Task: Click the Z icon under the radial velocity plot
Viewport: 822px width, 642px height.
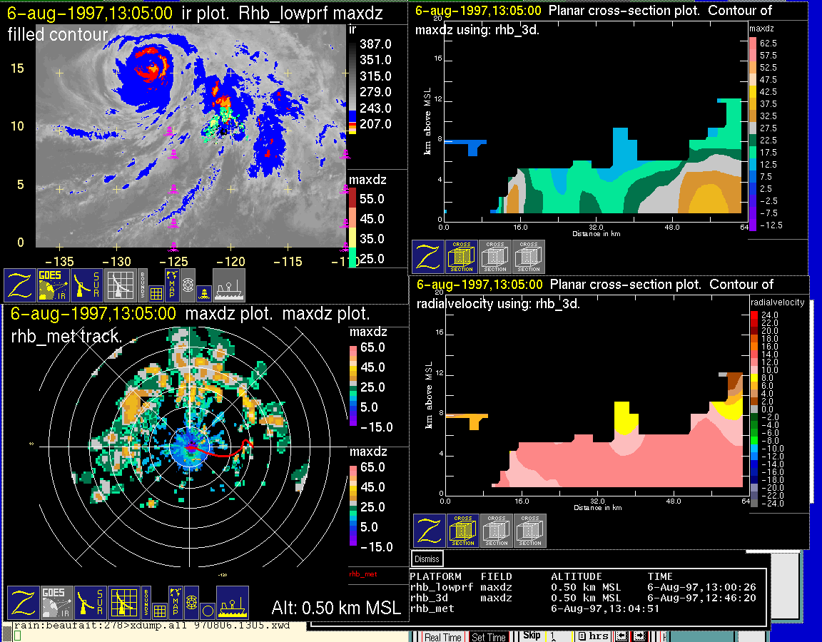Action: (x=430, y=531)
